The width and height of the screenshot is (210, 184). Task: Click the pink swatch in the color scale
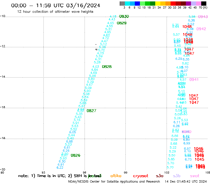pyautogui.click(x=198, y=3)
